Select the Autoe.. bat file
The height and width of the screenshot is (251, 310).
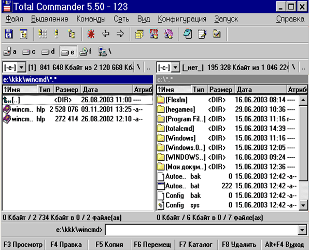[x=228, y=186]
